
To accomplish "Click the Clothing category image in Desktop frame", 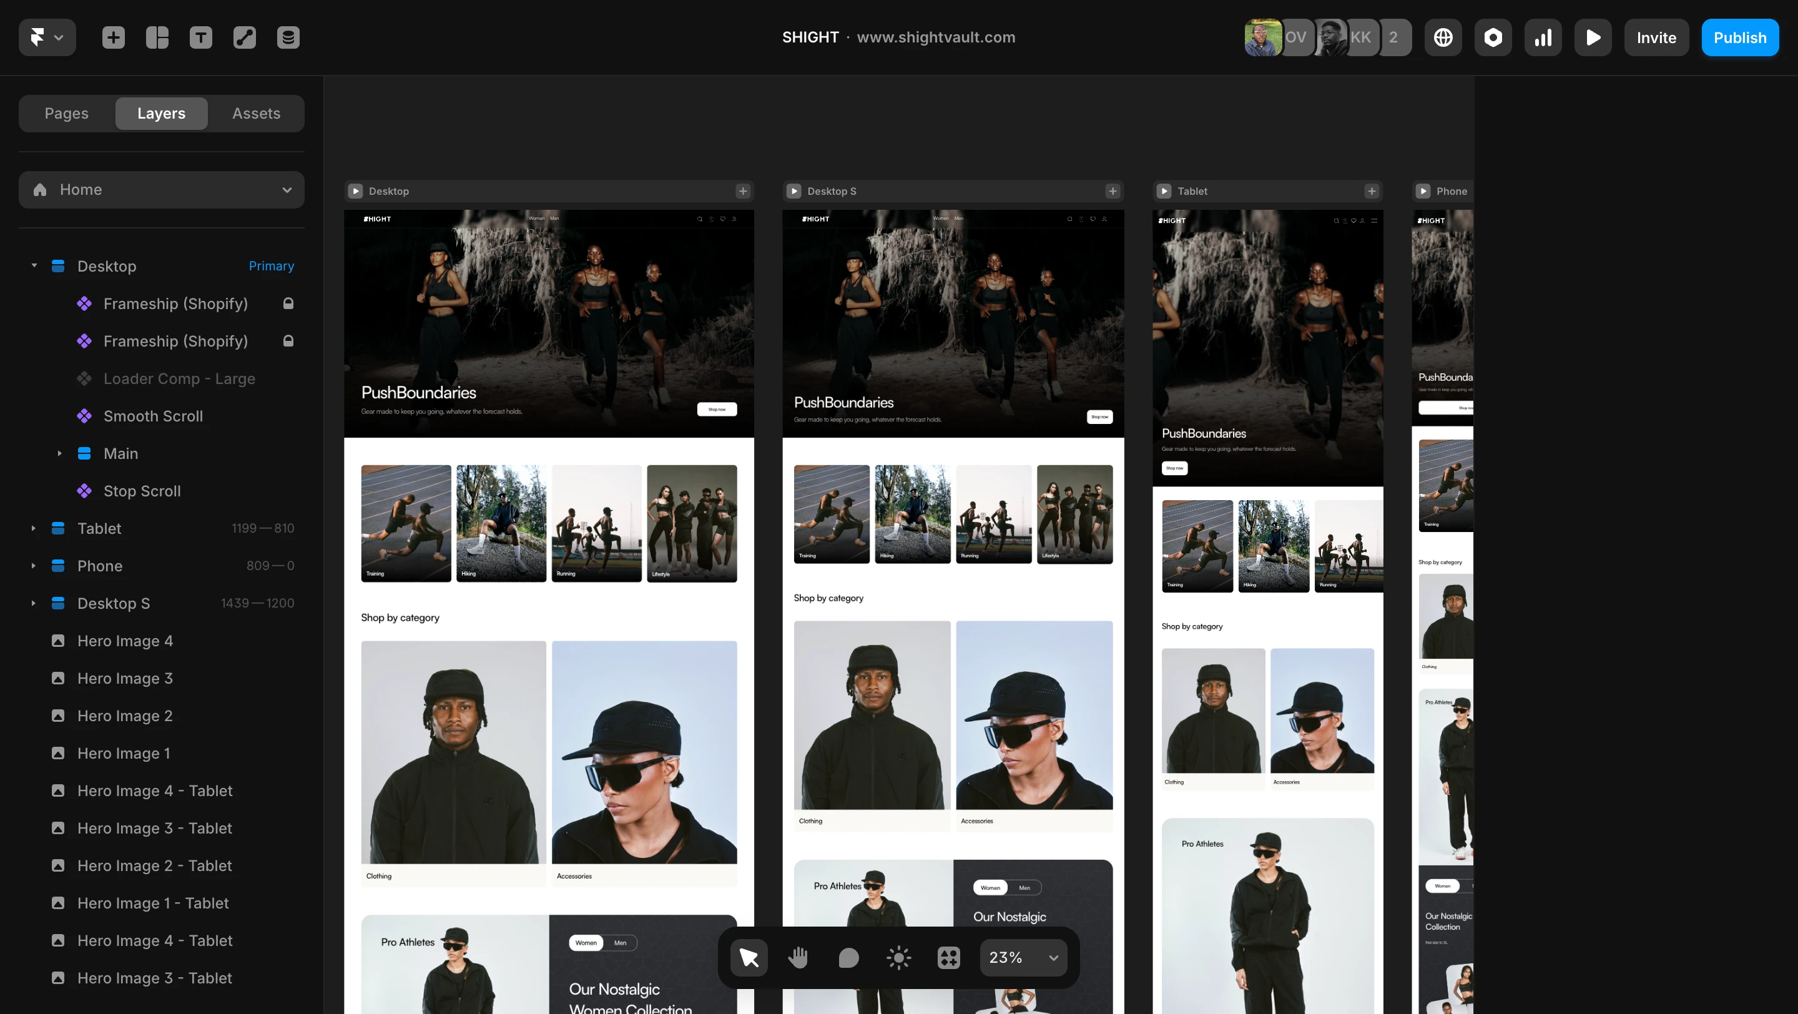I will point(454,752).
